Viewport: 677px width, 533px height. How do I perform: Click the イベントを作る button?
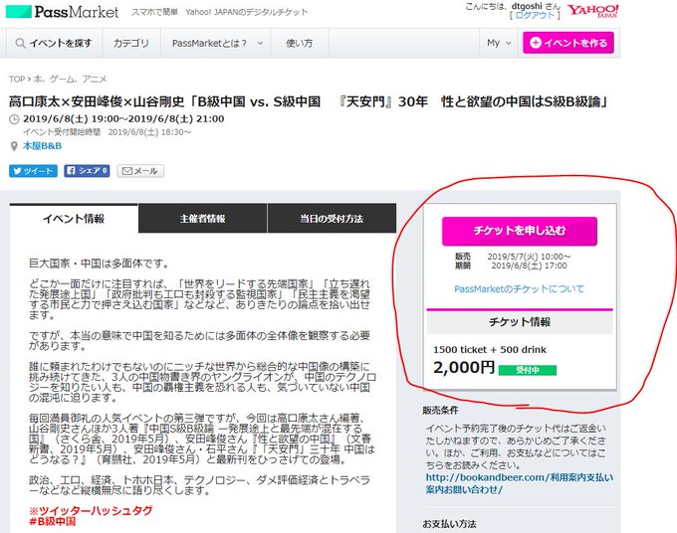(x=568, y=43)
